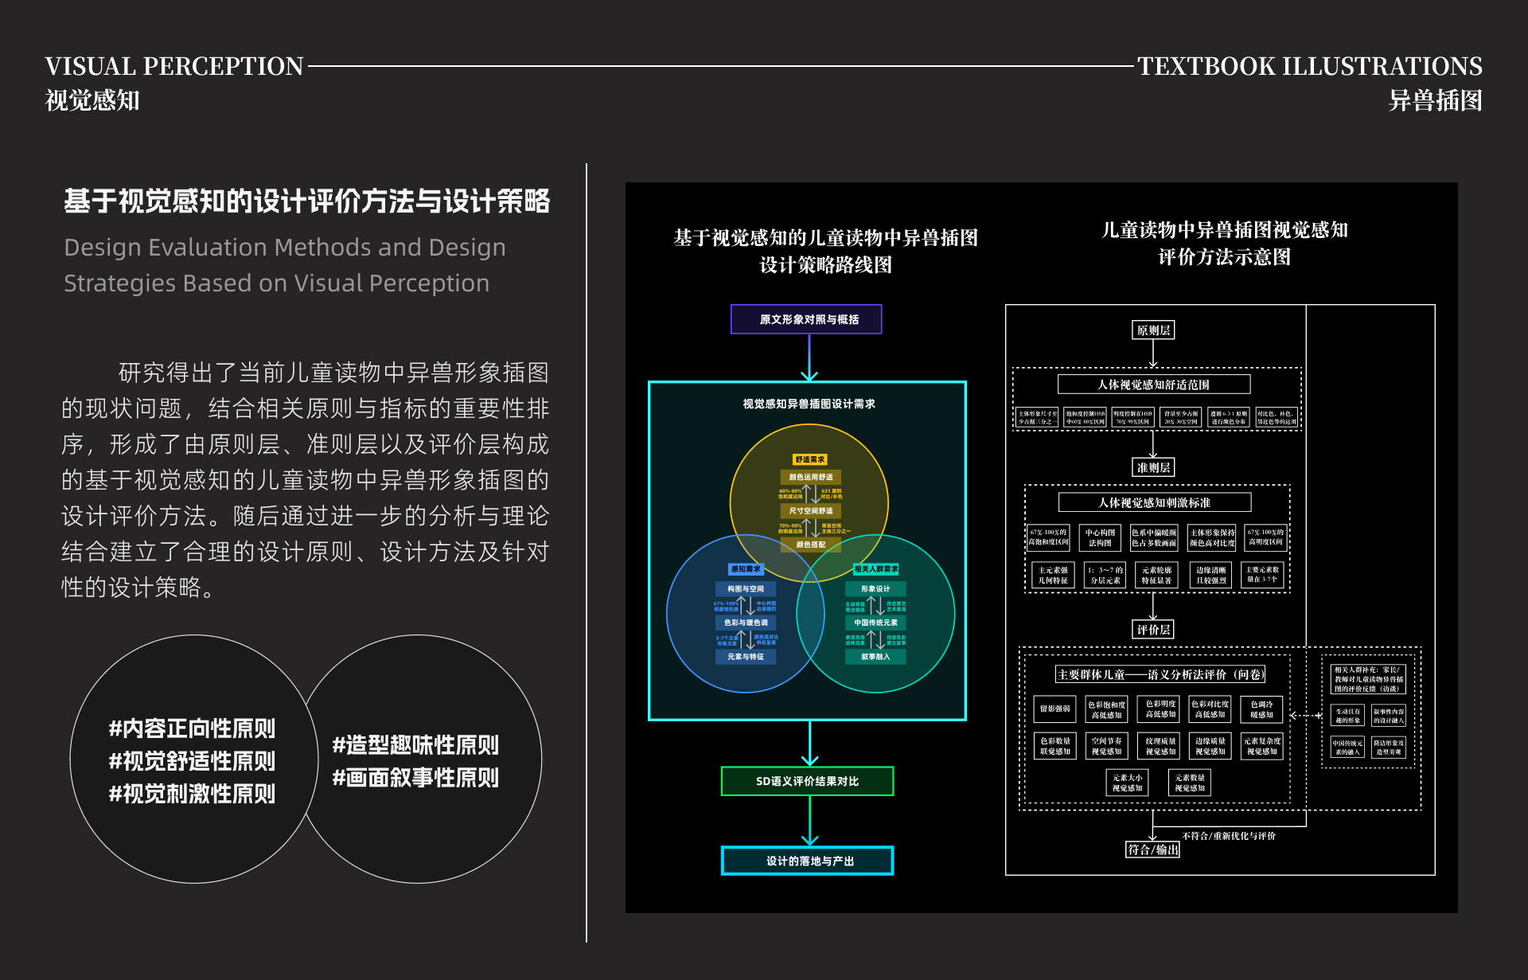Click the 尺寸空间舒适 bar in yellow circle
The width and height of the screenshot is (1528, 980).
point(810,510)
